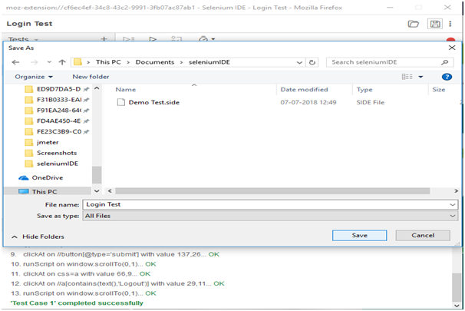
Task: Select OneDrive in the navigation pane
Action: pyautogui.click(x=47, y=178)
